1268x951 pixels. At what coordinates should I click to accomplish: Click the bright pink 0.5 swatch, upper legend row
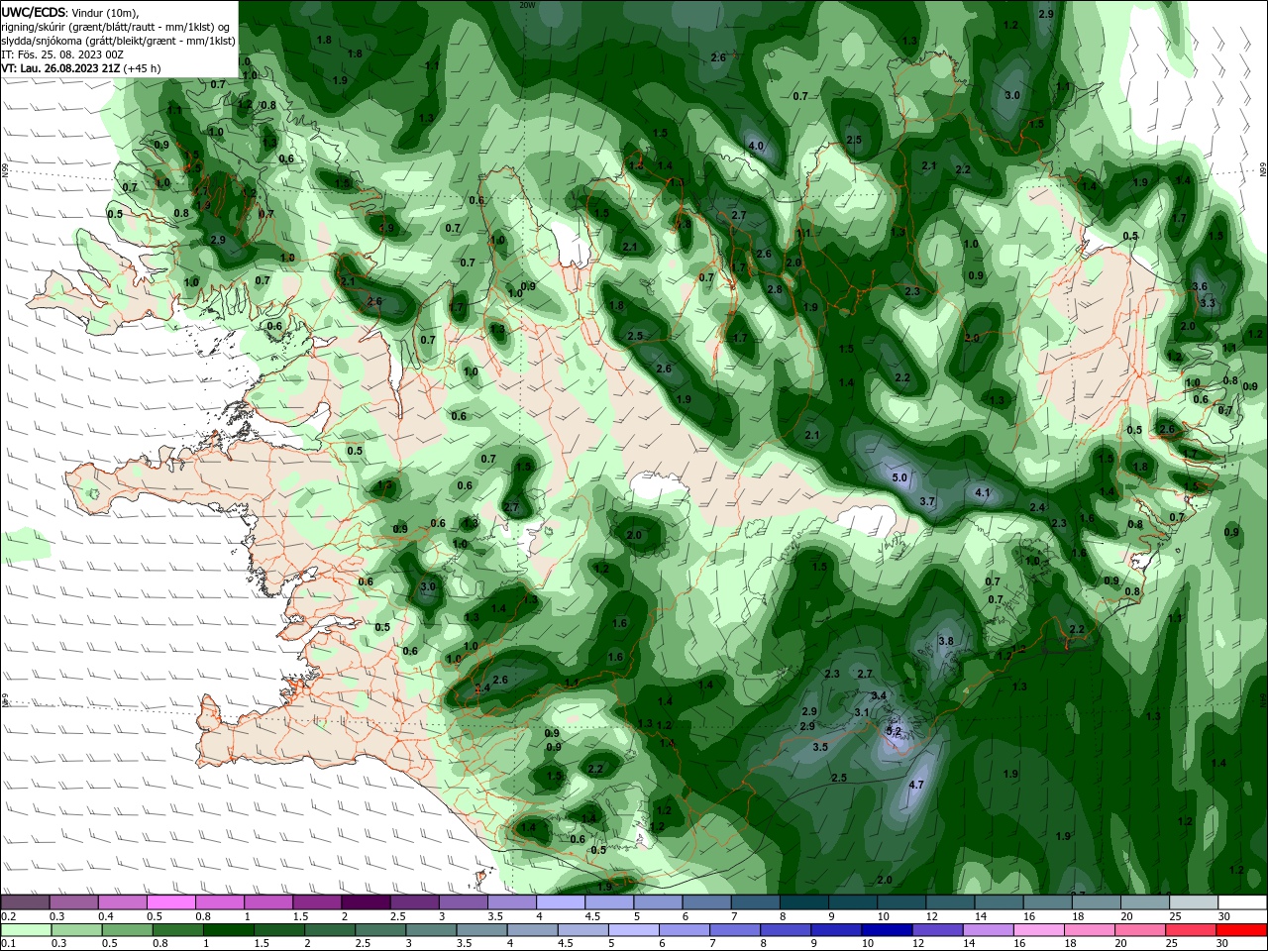point(171,902)
